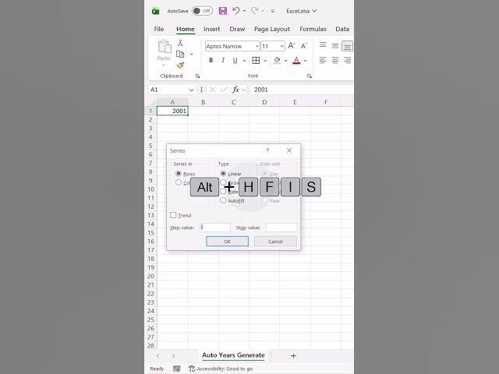Screen dimensions: 499x374
Task: Open the font name dropdown
Action: (x=257, y=46)
